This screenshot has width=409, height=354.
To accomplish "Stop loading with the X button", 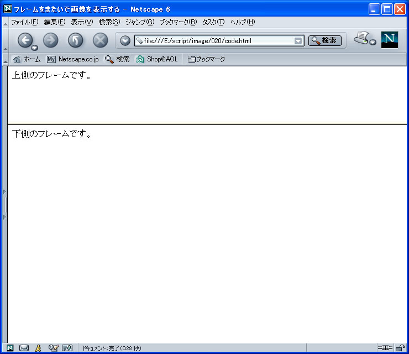I will pyautogui.click(x=101, y=40).
